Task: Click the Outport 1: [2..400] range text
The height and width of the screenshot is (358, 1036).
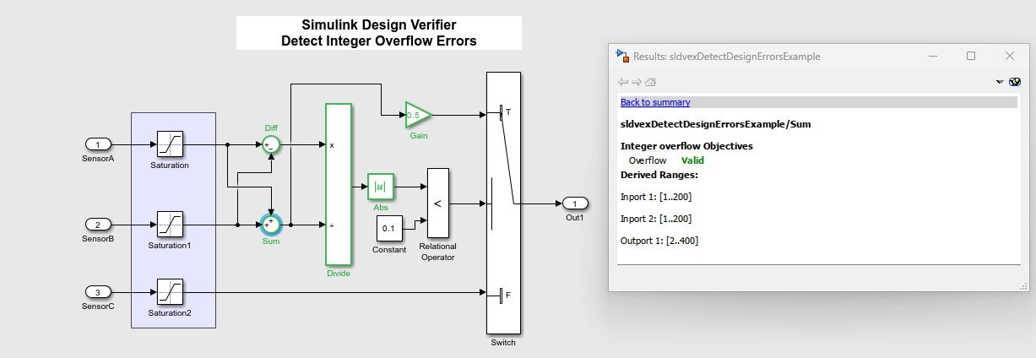Action: coord(659,241)
